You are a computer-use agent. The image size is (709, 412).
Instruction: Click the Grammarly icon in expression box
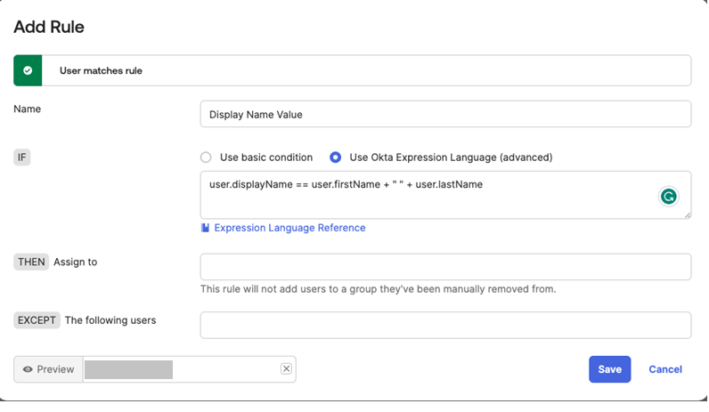668,197
